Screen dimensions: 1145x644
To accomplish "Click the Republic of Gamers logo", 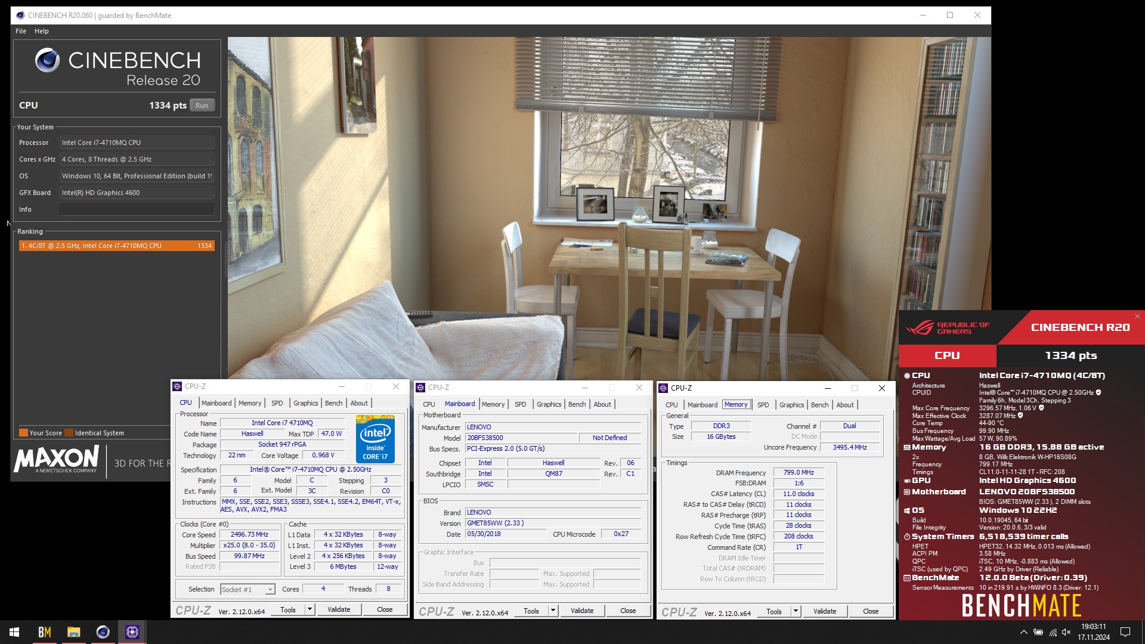I will [x=948, y=328].
